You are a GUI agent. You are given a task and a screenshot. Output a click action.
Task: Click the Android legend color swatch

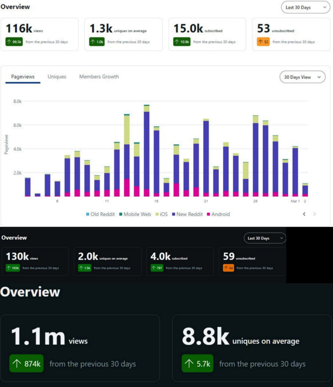[x=209, y=214]
